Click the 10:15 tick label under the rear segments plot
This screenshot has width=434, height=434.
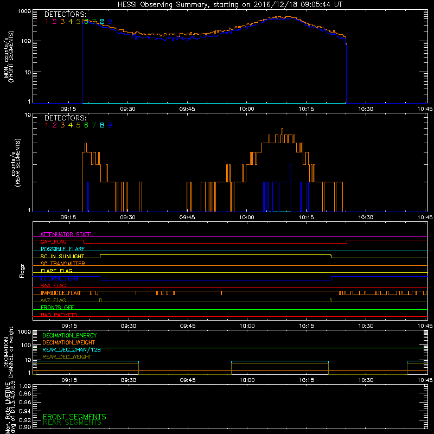[306, 218]
